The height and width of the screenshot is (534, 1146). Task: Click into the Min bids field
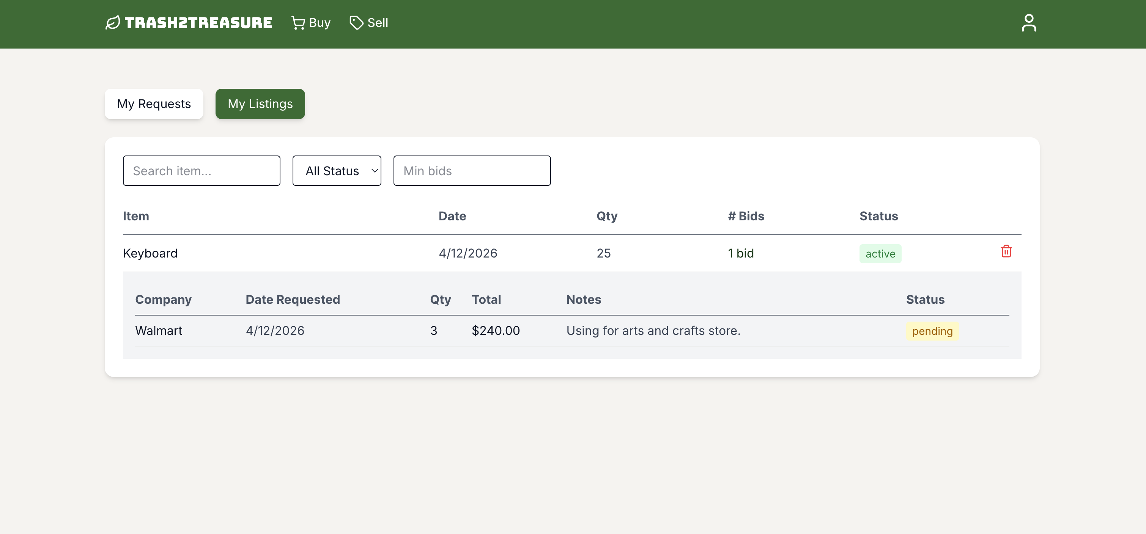point(472,171)
